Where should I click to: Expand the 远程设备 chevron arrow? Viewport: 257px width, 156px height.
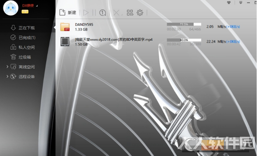coord(7,76)
